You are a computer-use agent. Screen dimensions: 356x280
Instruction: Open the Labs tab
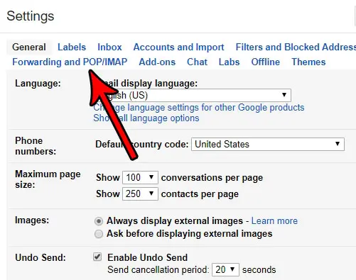(x=229, y=62)
